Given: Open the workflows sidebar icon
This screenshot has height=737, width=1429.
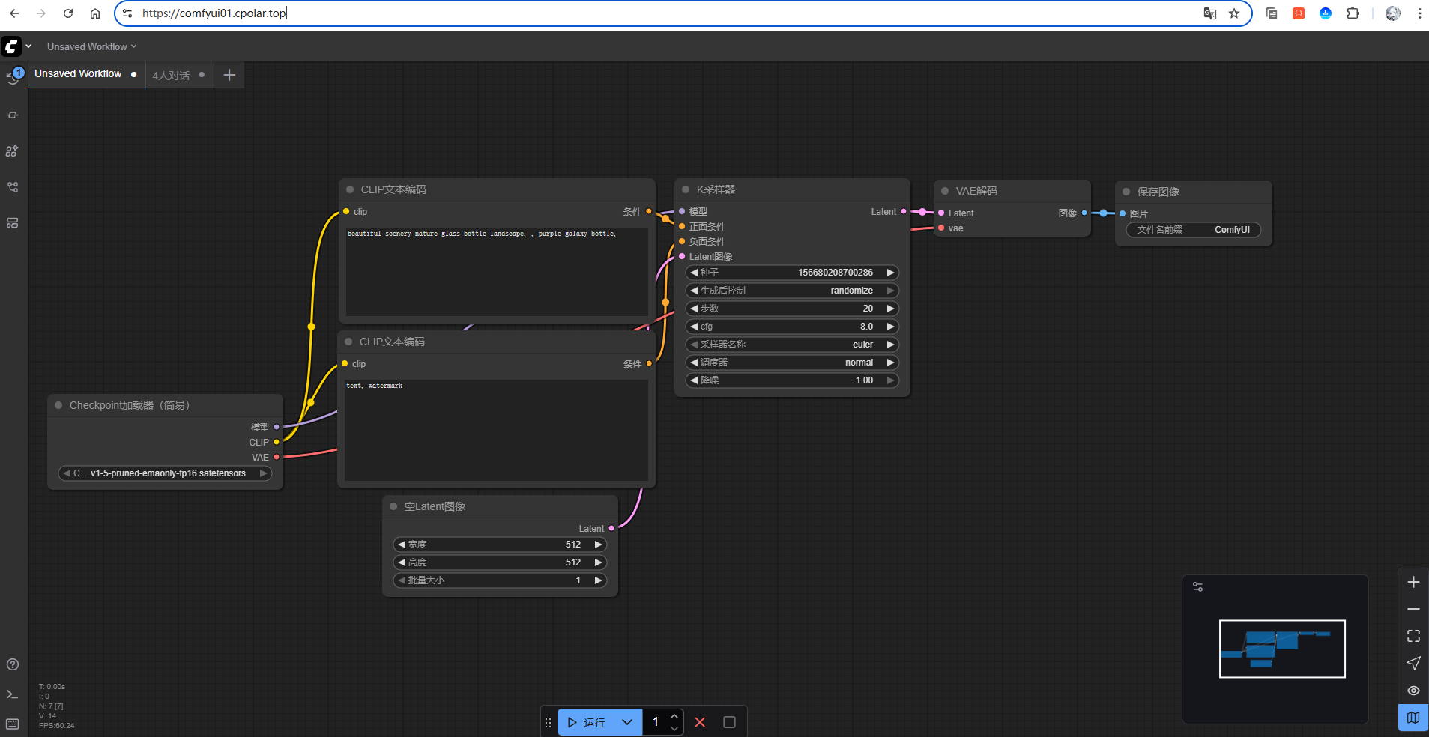Looking at the screenshot, I should (13, 187).
